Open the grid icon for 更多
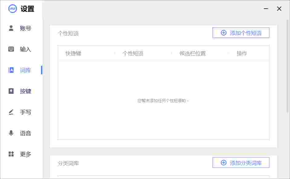 click(x=11, y=154)
